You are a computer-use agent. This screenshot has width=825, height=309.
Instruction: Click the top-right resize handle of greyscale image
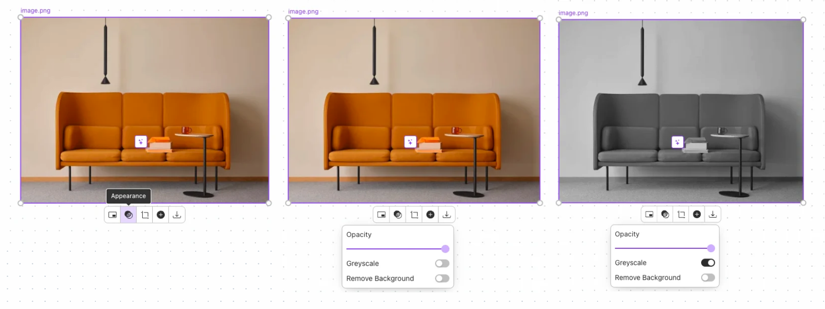coord(803,20)
